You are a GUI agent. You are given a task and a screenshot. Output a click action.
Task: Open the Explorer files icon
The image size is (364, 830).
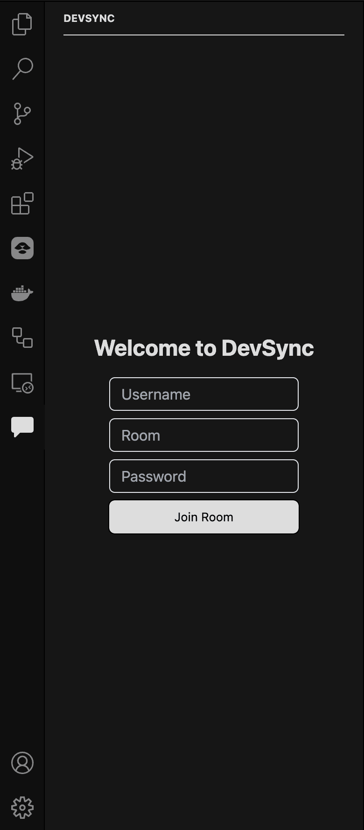pyautogui.click(x=22, y=24)
